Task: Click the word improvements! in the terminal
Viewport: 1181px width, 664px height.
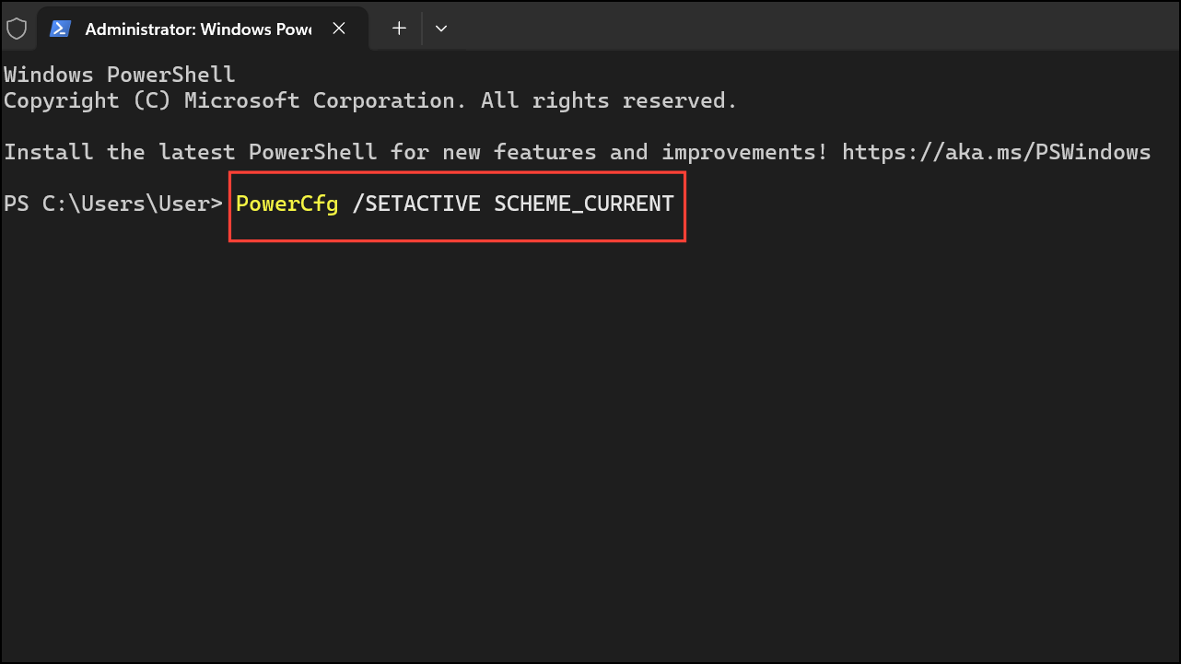Action: pyautogui.click(x=744, y=152)
